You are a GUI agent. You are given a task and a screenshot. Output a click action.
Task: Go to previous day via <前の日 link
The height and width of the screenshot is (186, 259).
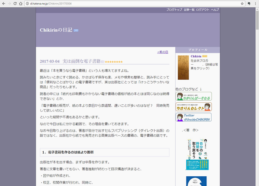(162, 52)
